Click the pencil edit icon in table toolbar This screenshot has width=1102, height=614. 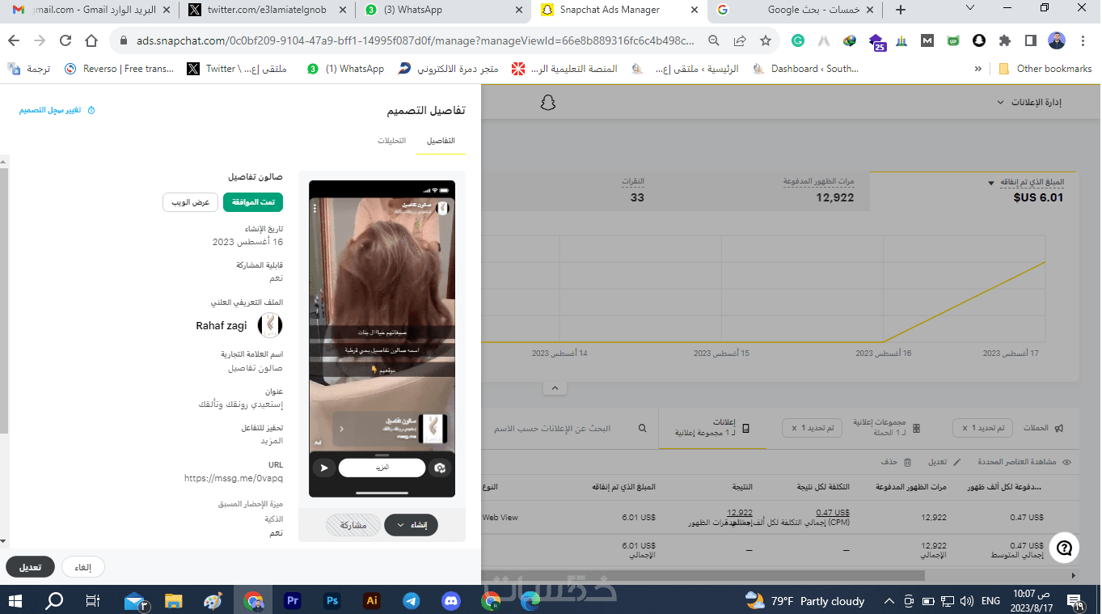(x=958, y=462)
